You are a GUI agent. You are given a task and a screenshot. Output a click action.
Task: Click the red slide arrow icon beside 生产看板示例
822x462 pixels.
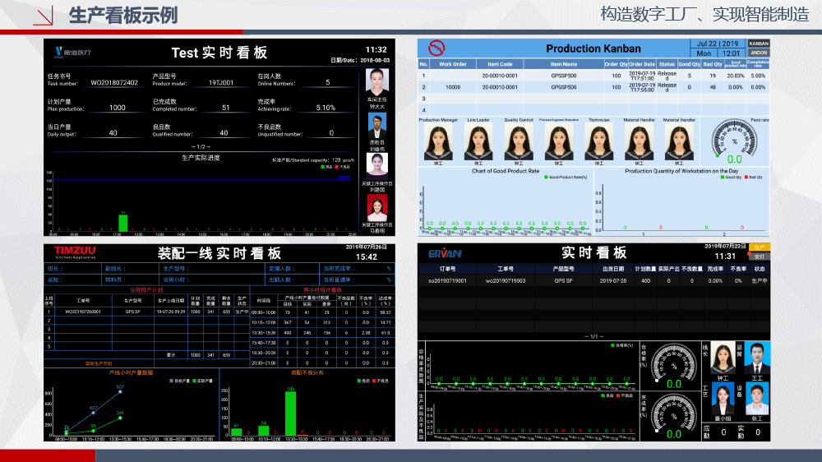[43, 15]
